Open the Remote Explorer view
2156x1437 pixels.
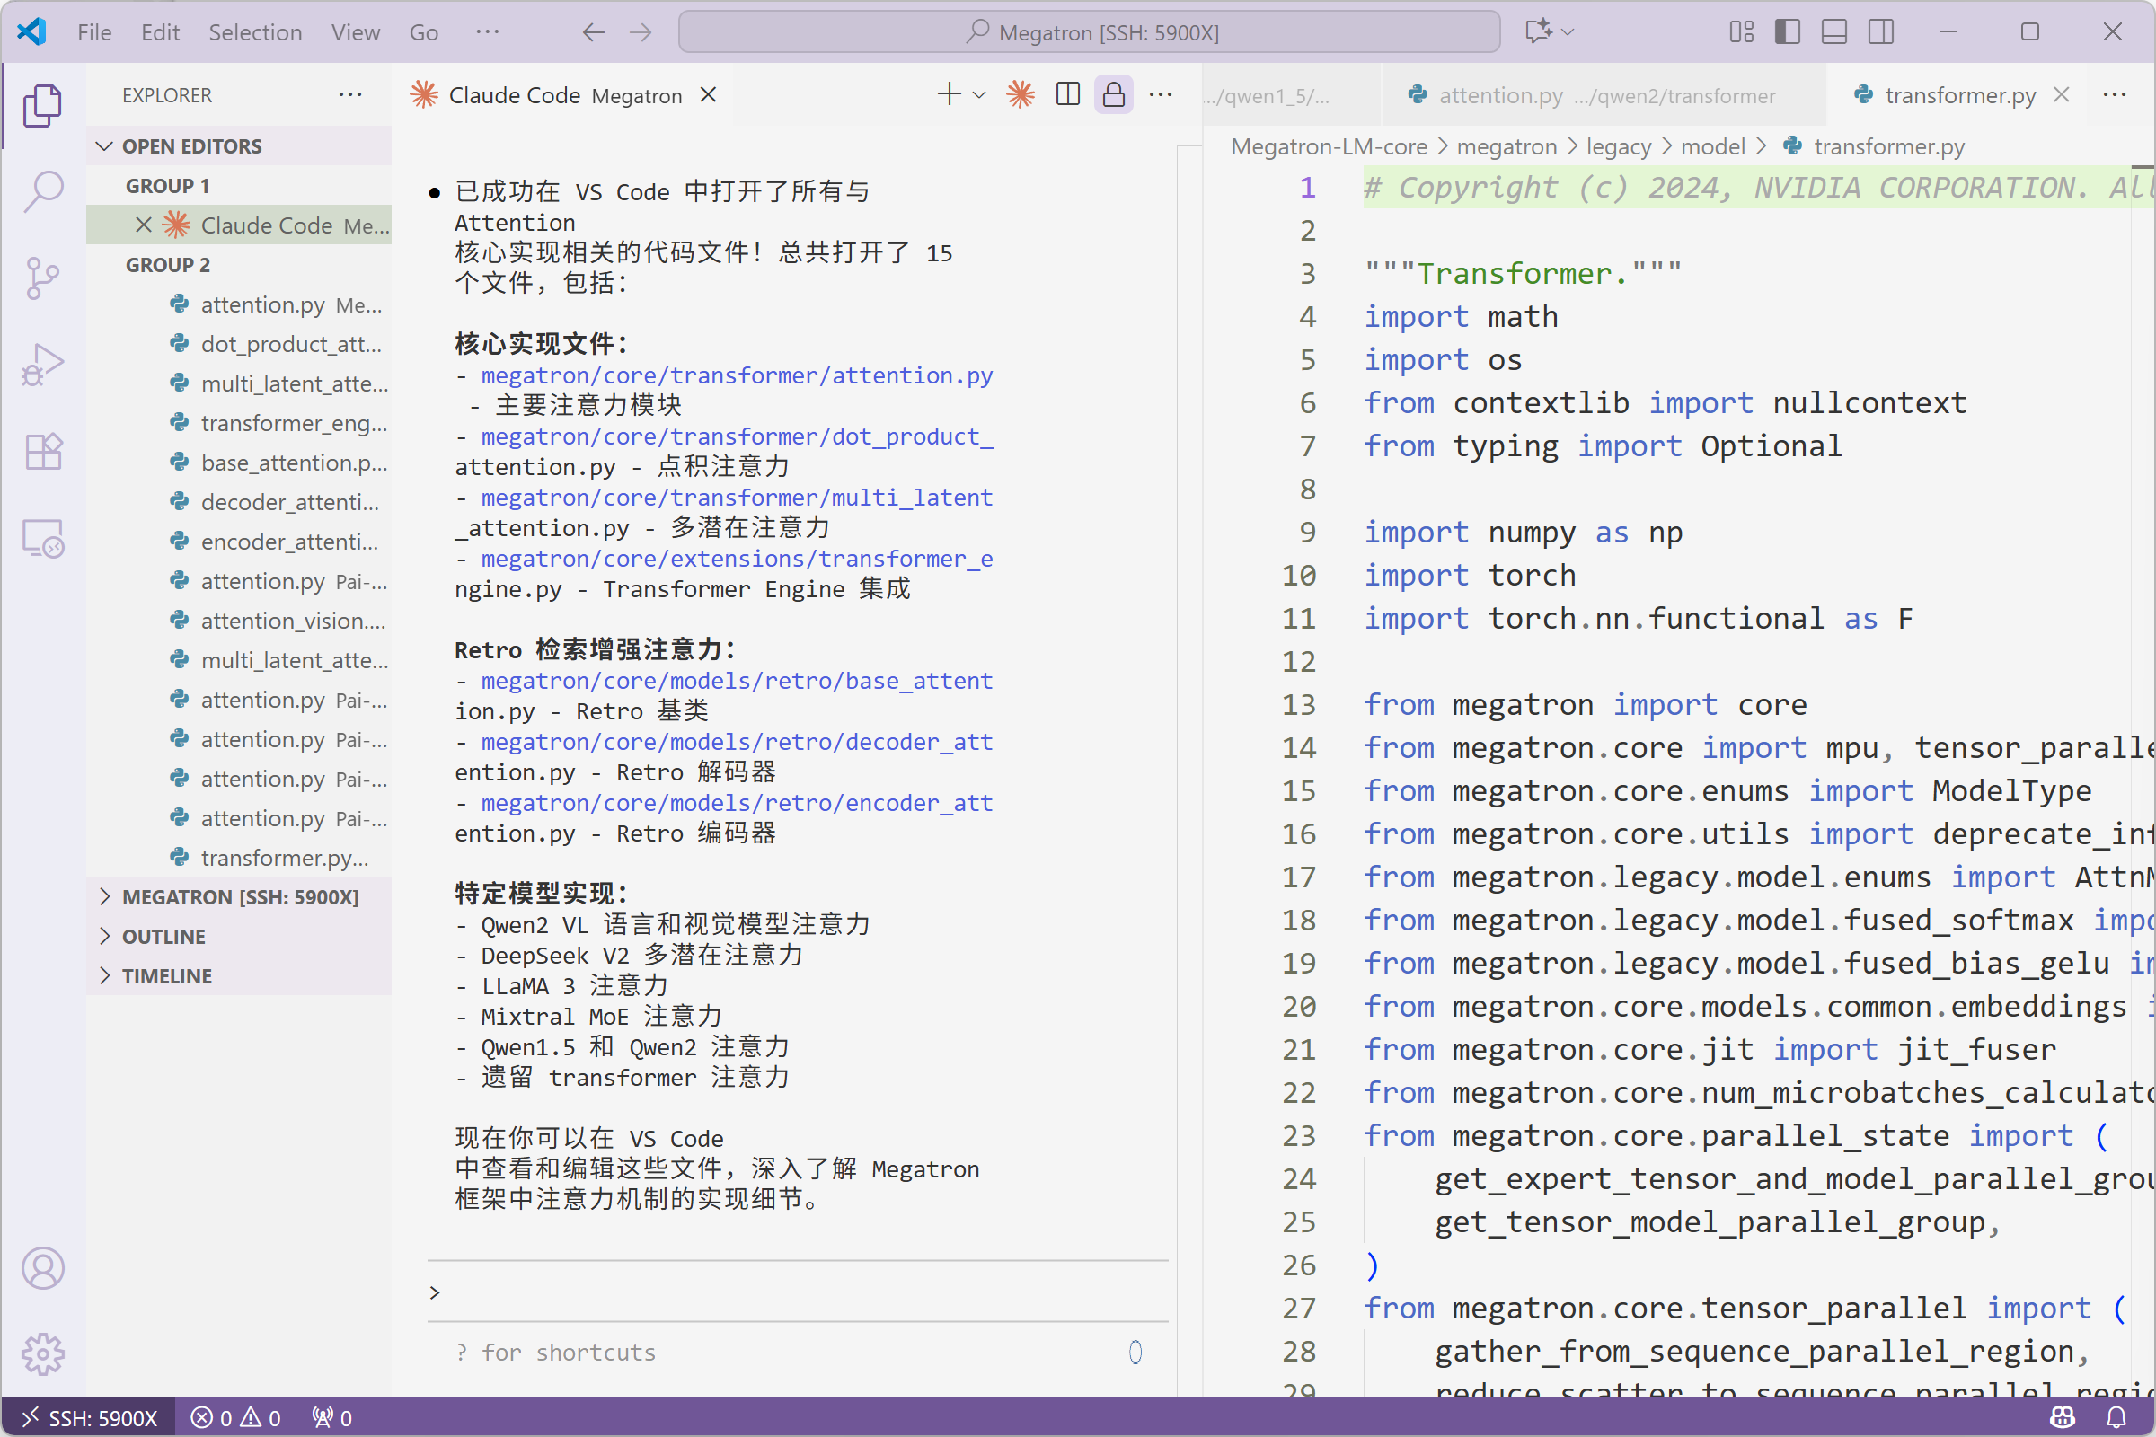tap(42, 538)
